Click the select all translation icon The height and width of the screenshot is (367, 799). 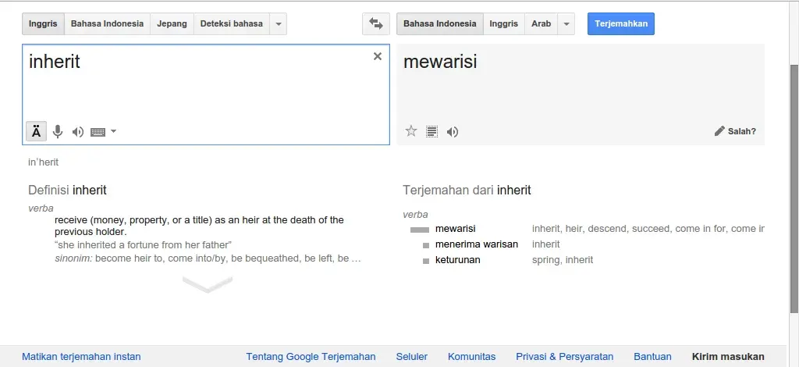point(431,132)
